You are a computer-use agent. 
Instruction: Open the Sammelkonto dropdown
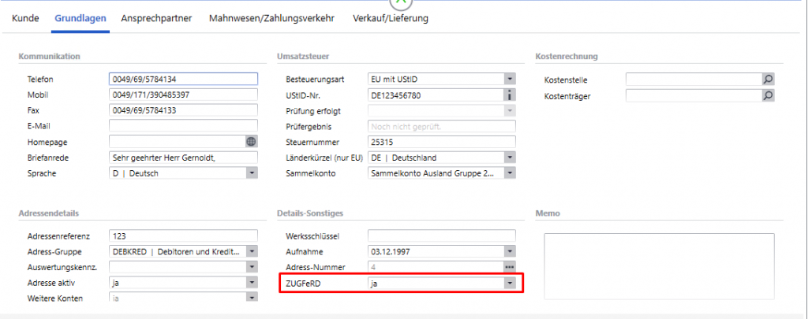point(510,173)
